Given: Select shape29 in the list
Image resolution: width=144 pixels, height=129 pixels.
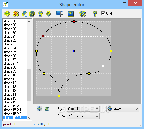Looking at the screenshot, I should (10, 29).
